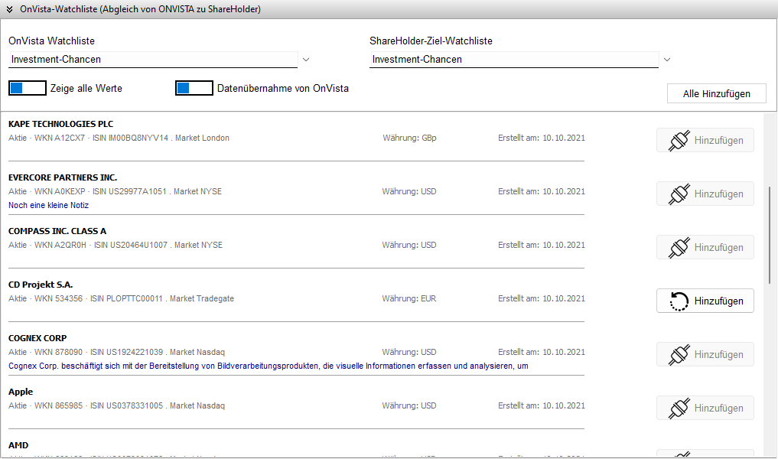The image size is (778, 459).
Task: Click the vertical scrollbar thumb of the watchlist
Action: tap(770, 235)
